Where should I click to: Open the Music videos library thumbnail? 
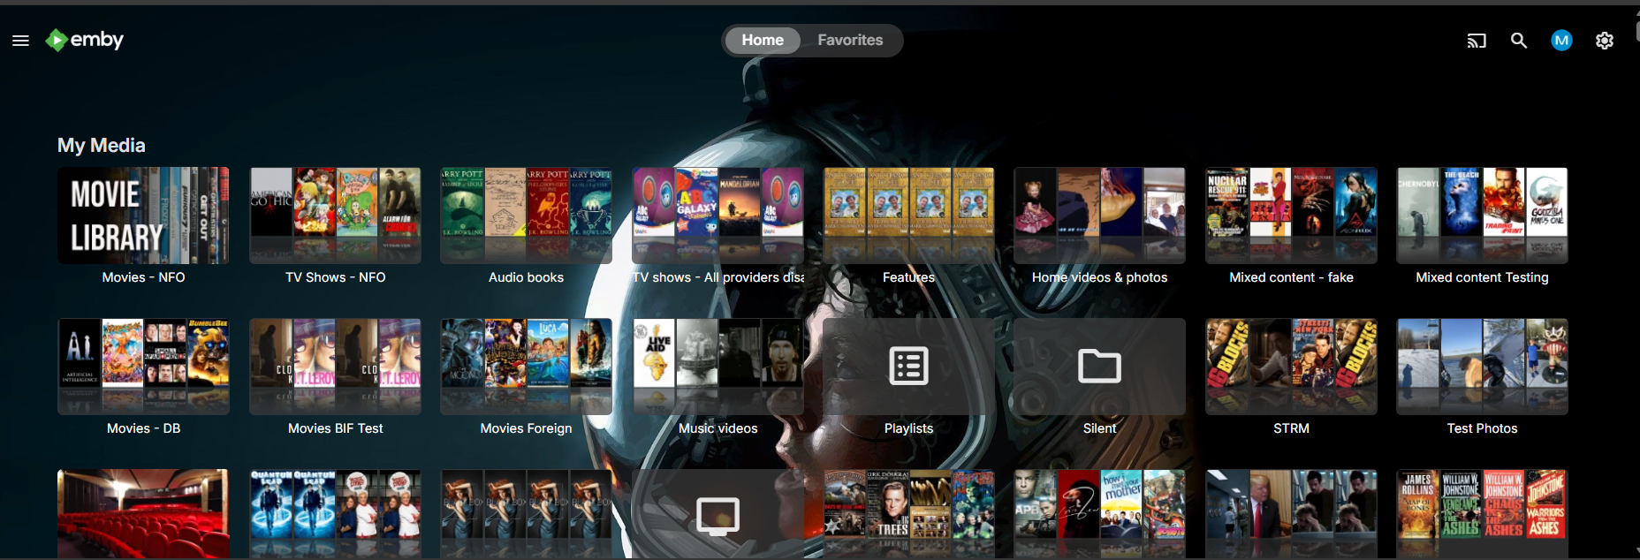(717, 367)
